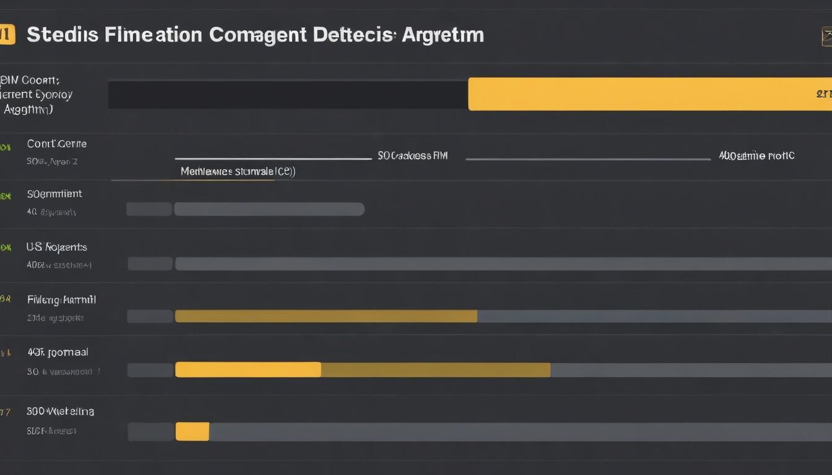Viewport: 832px width, 475px height.
Task: Click orange badge beside 500 Wetelirna row
Action: pos(5,412)
